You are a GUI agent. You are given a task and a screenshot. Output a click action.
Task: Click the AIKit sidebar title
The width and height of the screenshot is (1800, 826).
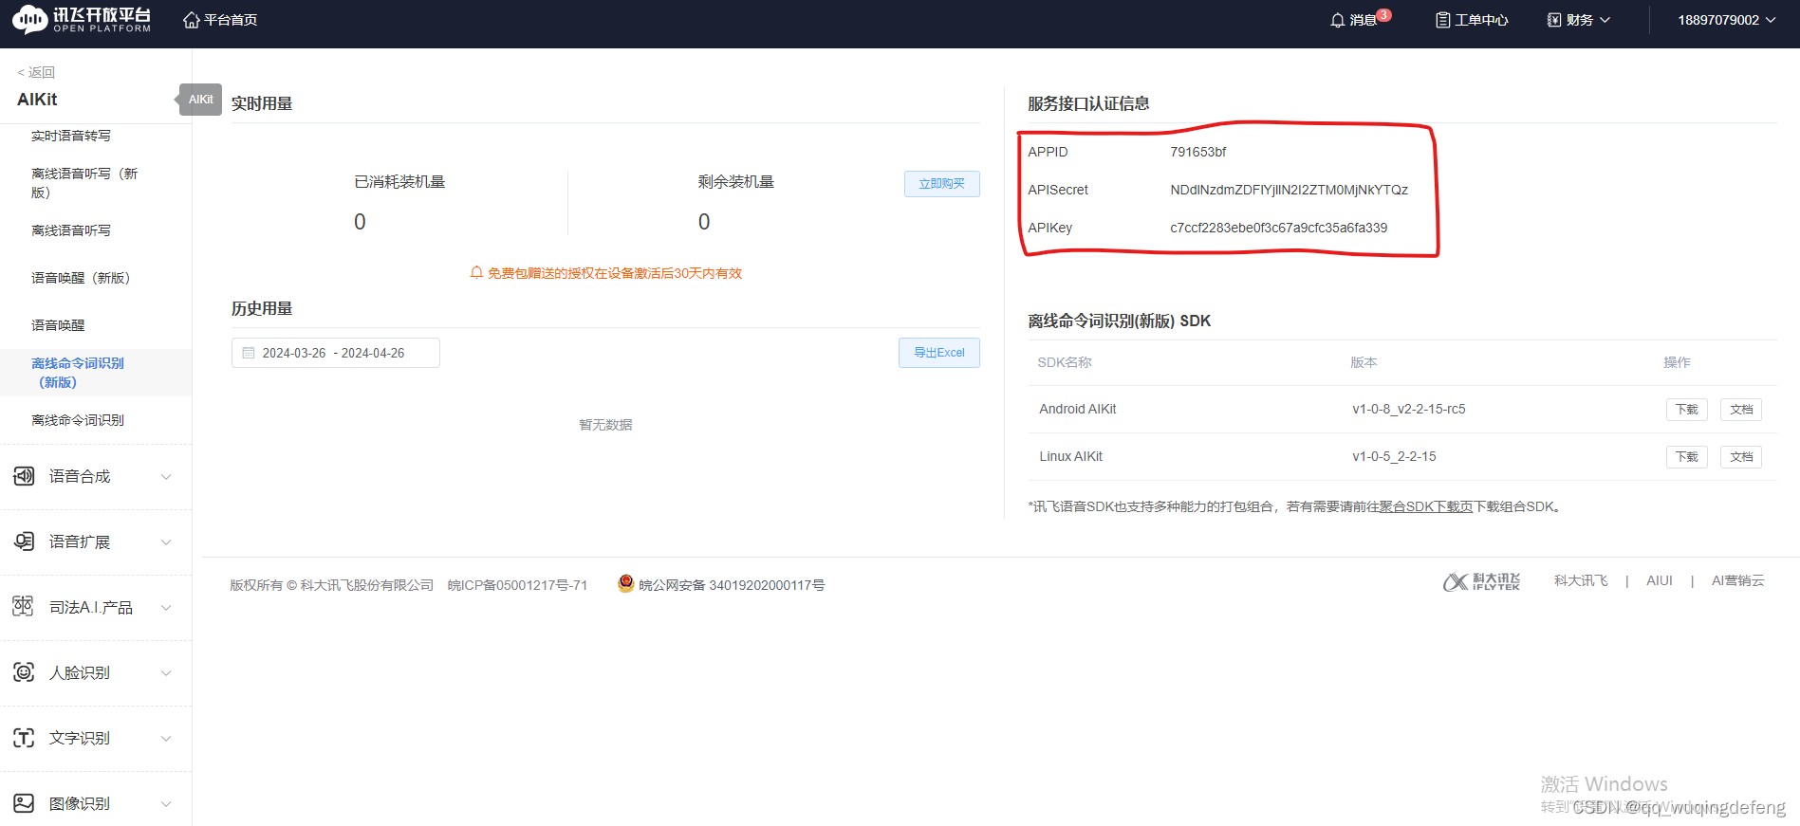37,100
